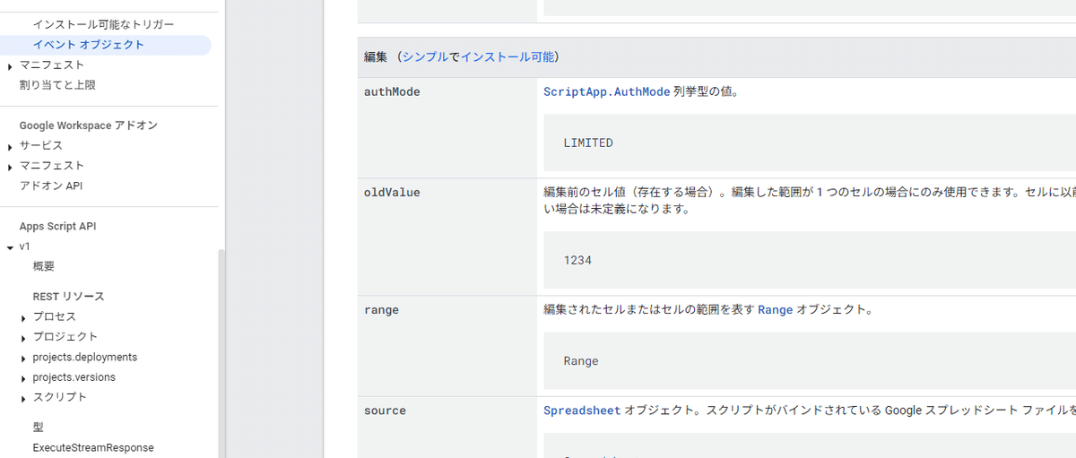The image size is (1076, 458).
Task: Expand projects.versions arrow
Action: tap(23, 379)
